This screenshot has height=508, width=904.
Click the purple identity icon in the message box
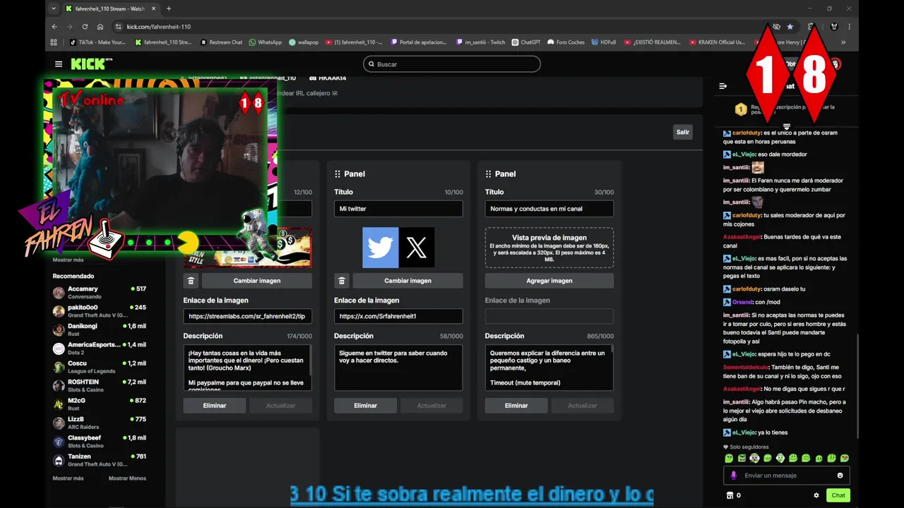point(734,476)
